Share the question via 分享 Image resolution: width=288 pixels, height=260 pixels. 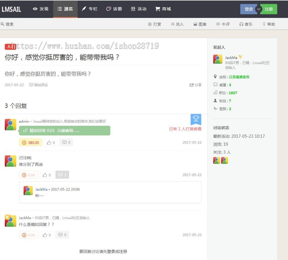point(196,85)
